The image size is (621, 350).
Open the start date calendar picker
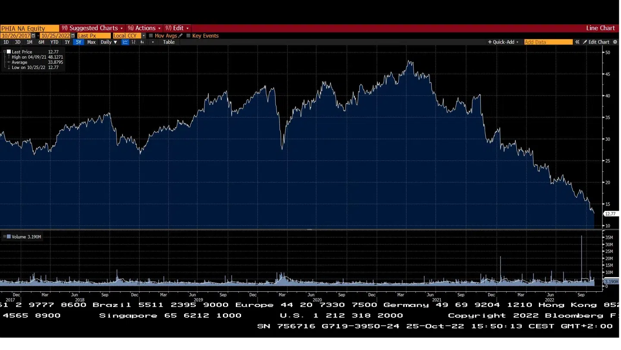[x=34, y=36]
